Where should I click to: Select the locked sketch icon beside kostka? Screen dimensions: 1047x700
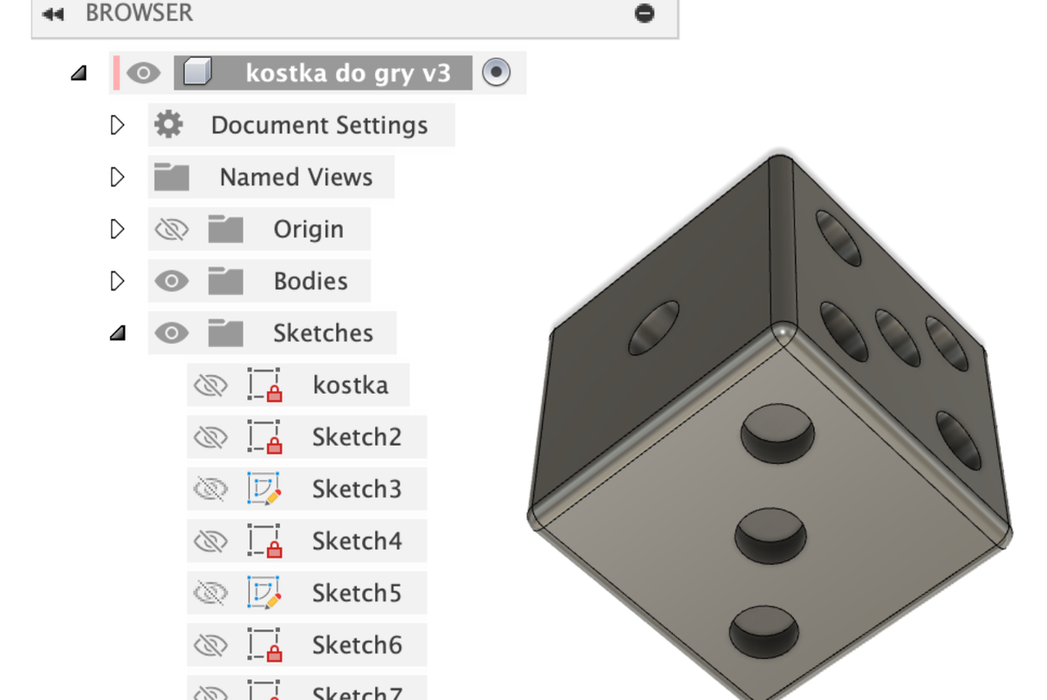tap(264, 385)
